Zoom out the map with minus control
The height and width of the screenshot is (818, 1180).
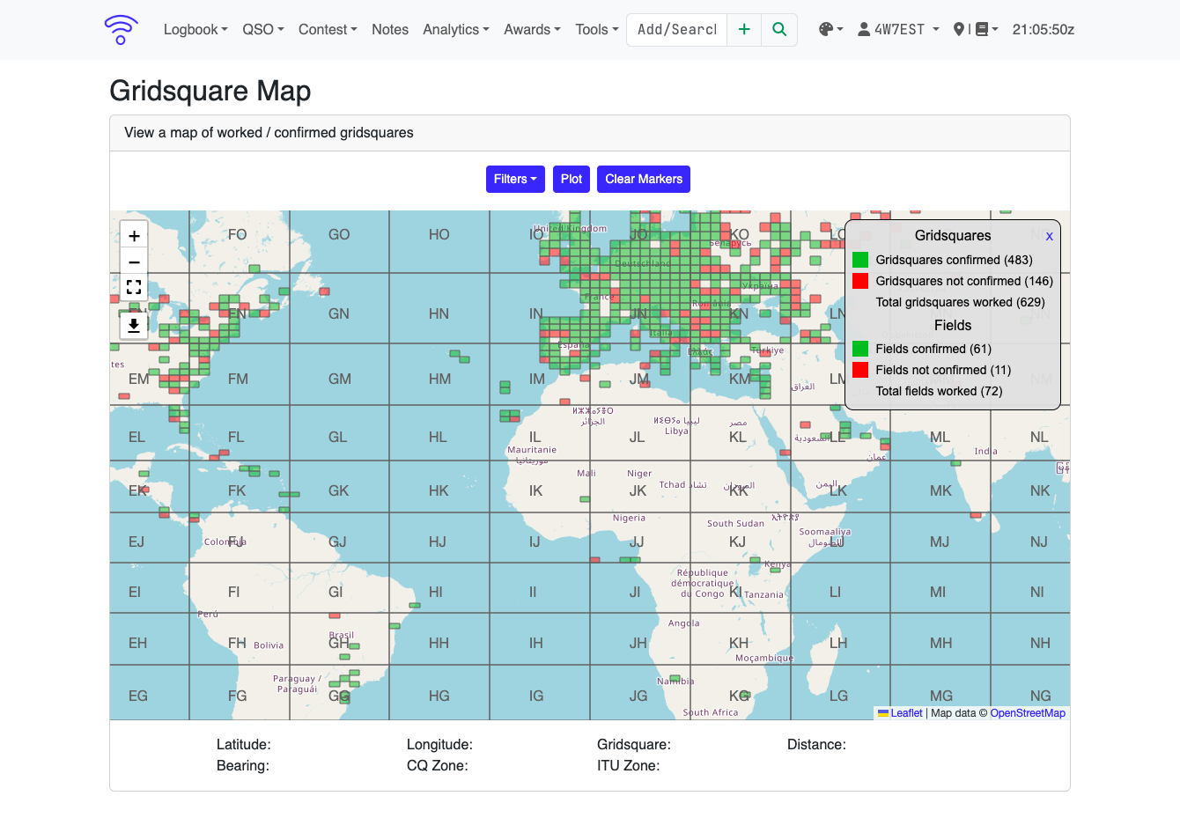pyautogui.click(x=134, y=262)
